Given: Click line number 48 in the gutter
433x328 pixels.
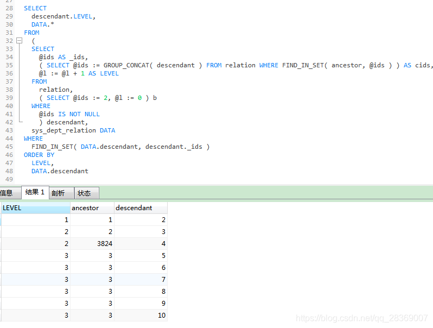Looking at the screenshot, I should (x=9, y=171).
